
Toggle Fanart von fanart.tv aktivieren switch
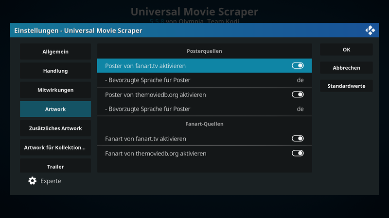[298, 139]
